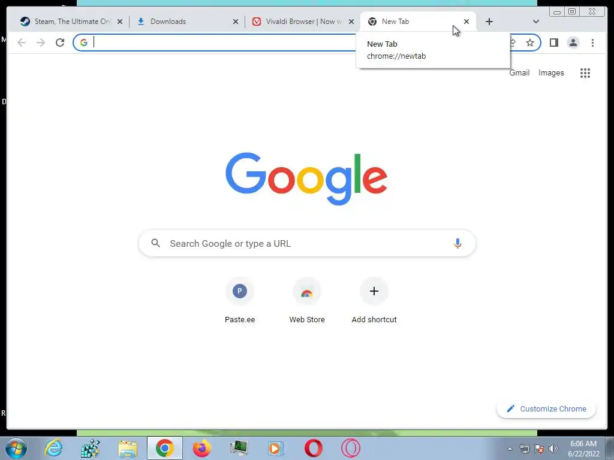Open the colored-blocks taskbar icon
This screenshot has height=460, width=614.
click(91, 448)
